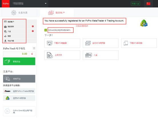Click the green manage funds button
158x118 pixels.
click(19, 61)
